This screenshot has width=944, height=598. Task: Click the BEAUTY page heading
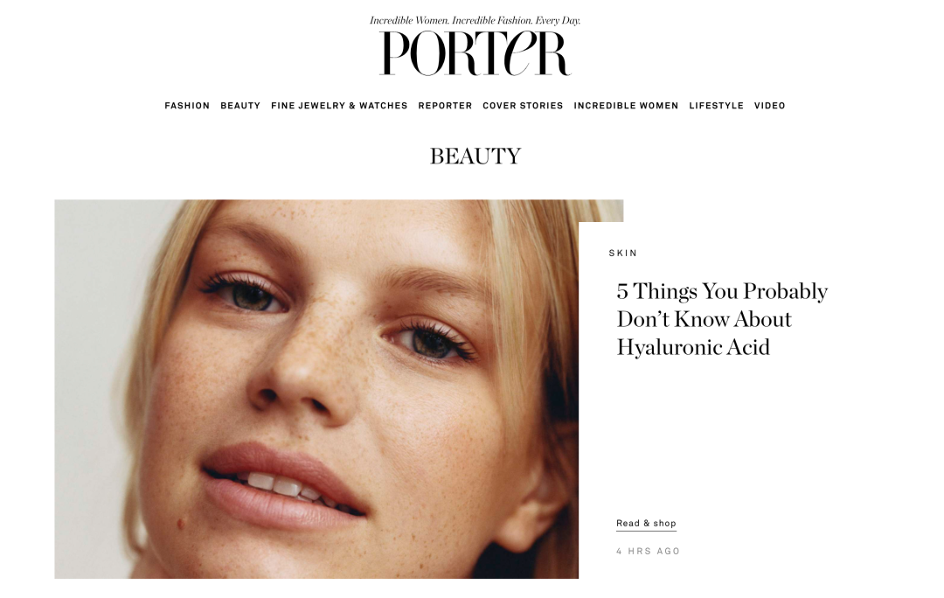[475, 156]
